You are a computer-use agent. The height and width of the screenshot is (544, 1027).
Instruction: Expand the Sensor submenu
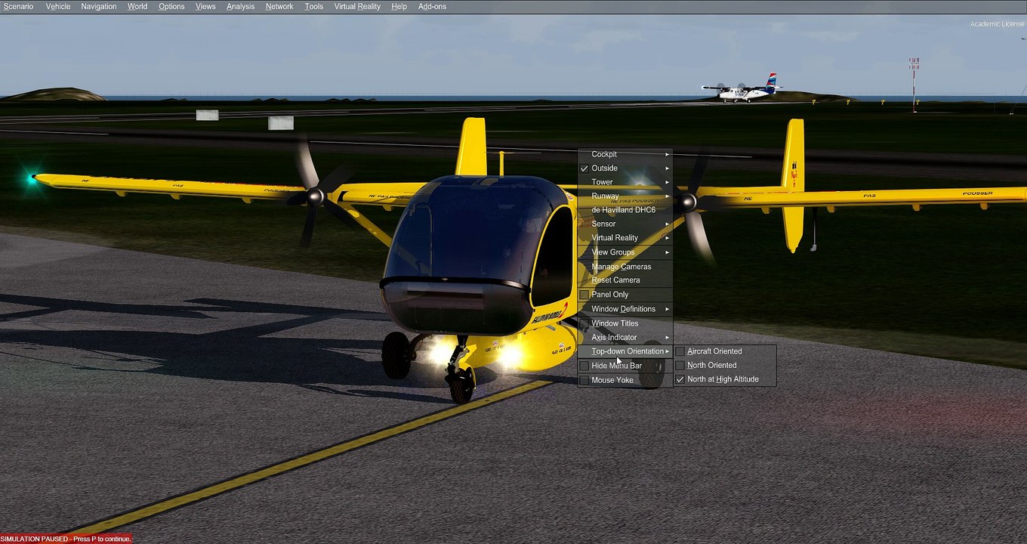tap(625, 224)
